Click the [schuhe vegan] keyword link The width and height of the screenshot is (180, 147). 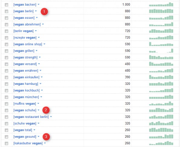25,123
